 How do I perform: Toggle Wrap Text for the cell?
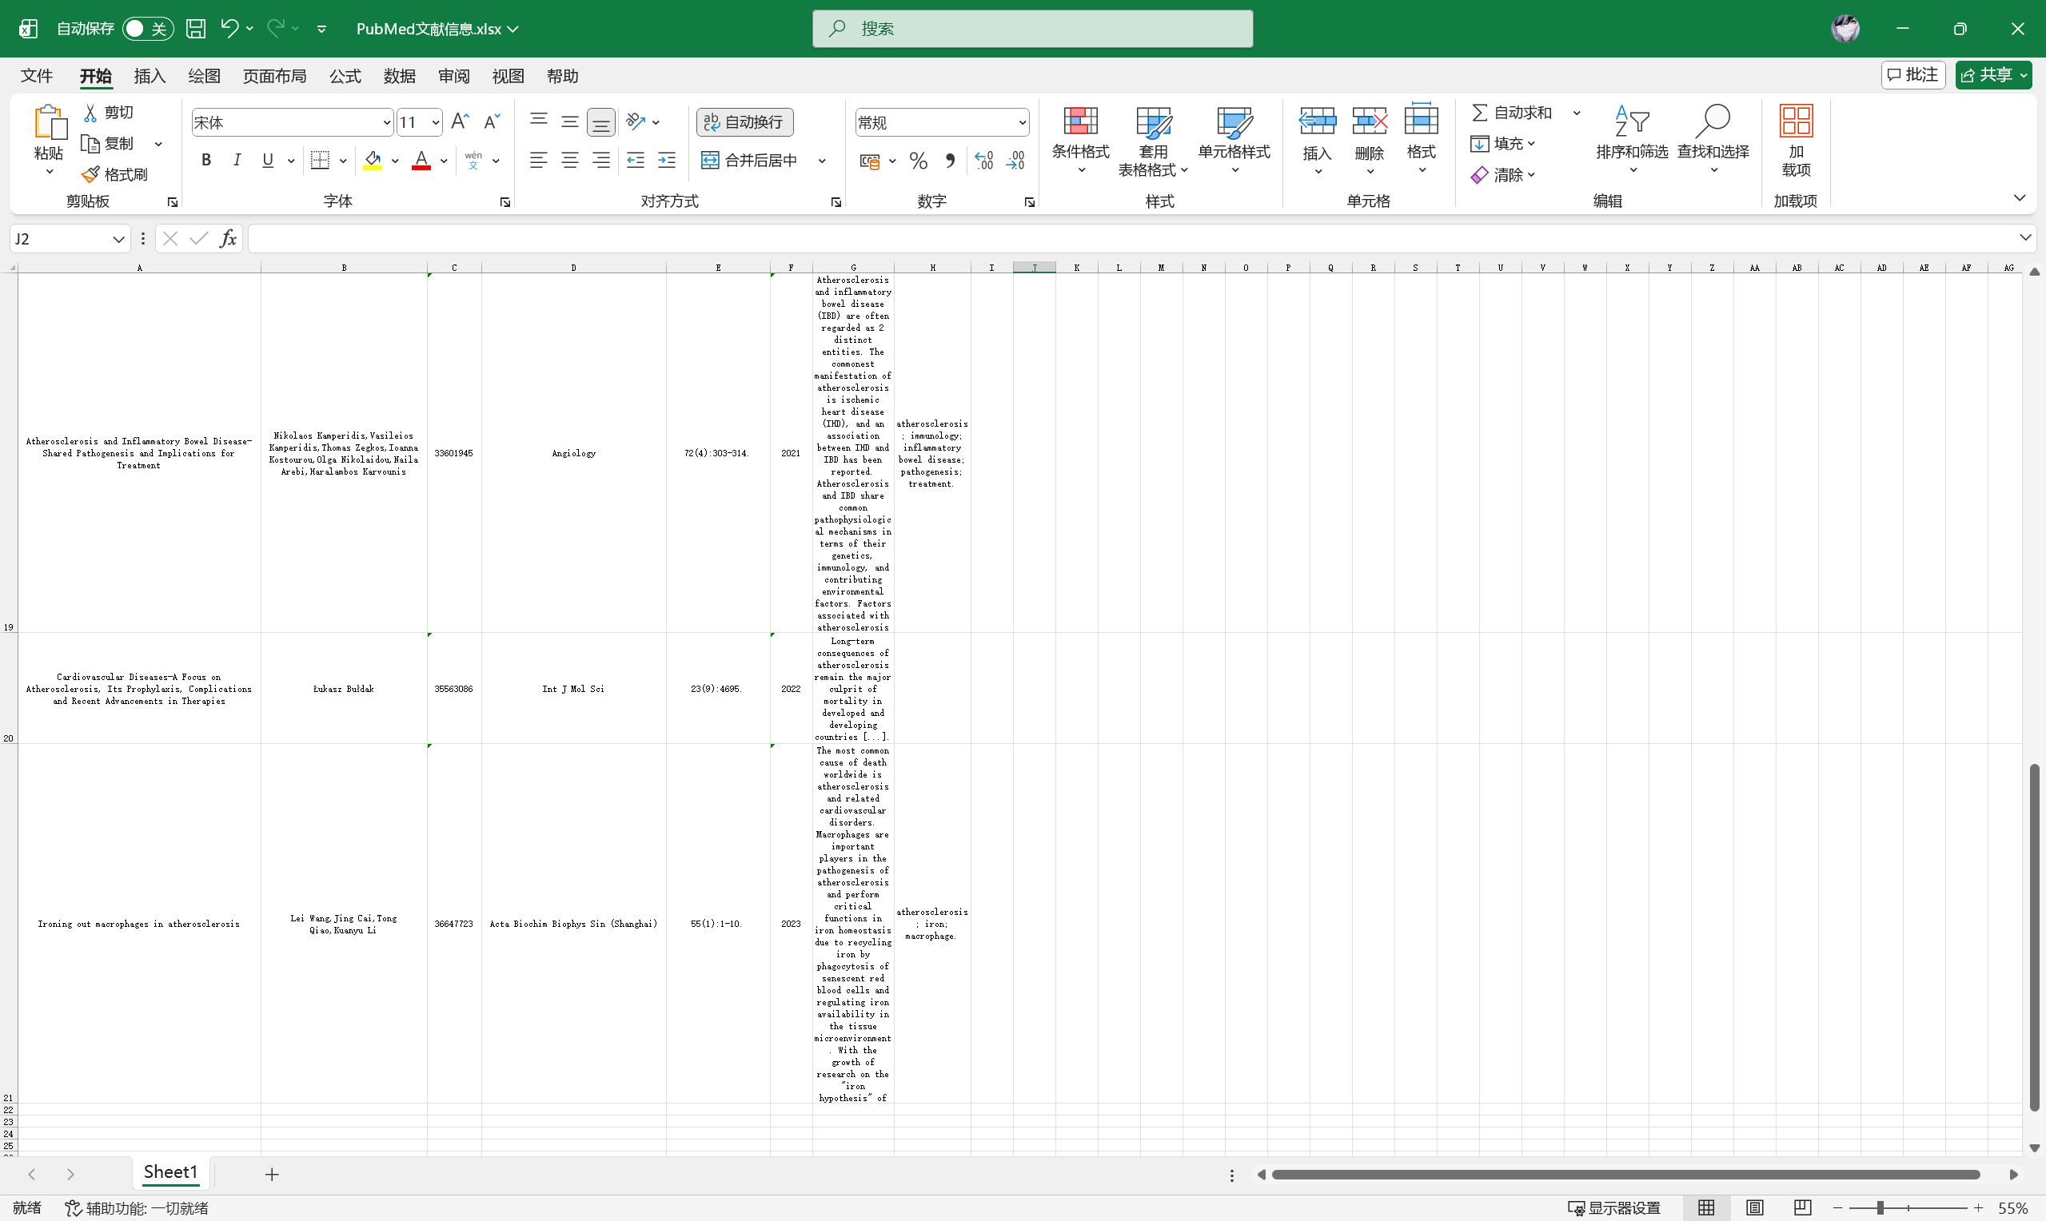745,121
